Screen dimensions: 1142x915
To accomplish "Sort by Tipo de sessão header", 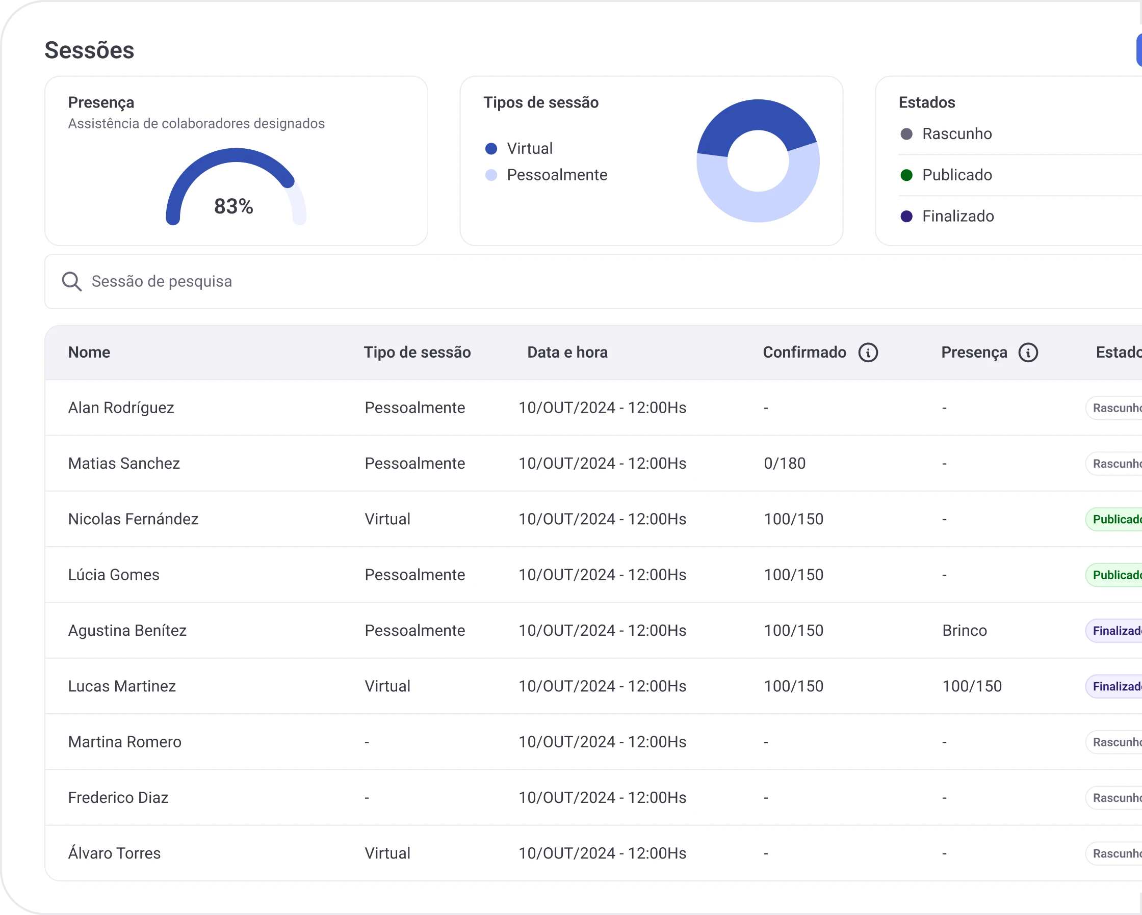I will (x=417, y=353).
